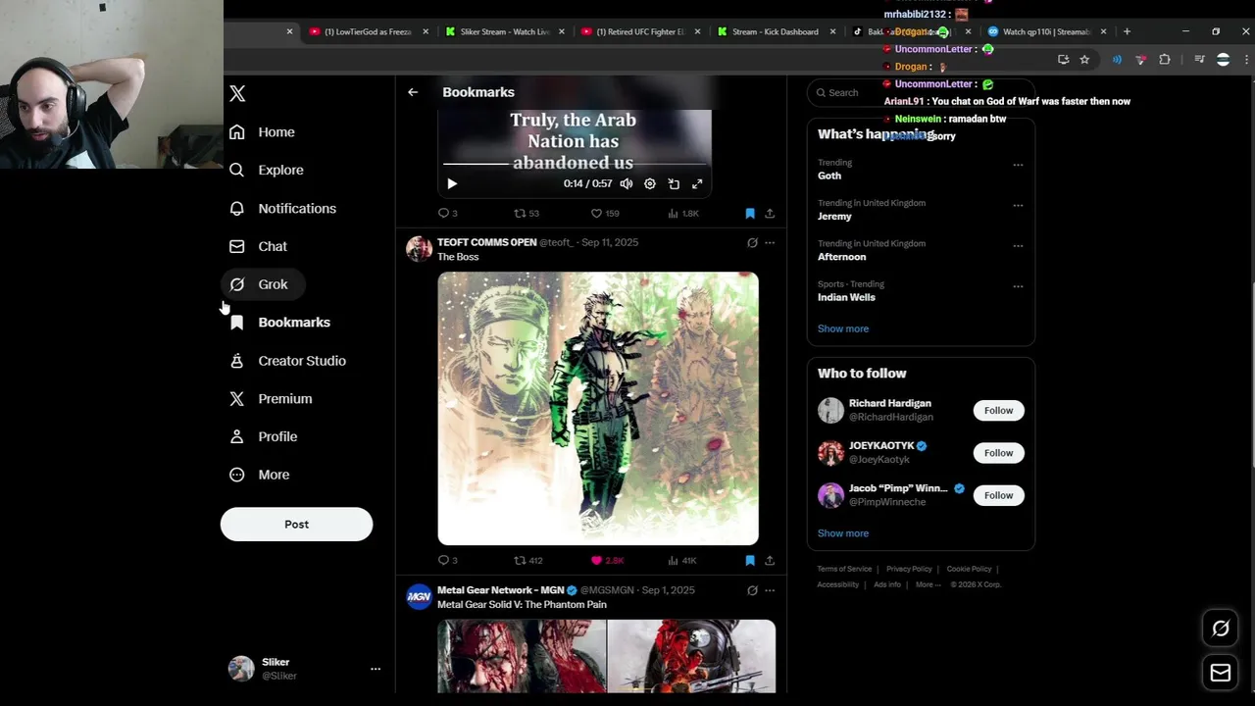1255x706 pixels.
Task: Switch to Stream - Kick Dashboard tab
Action: pos(775,31)
